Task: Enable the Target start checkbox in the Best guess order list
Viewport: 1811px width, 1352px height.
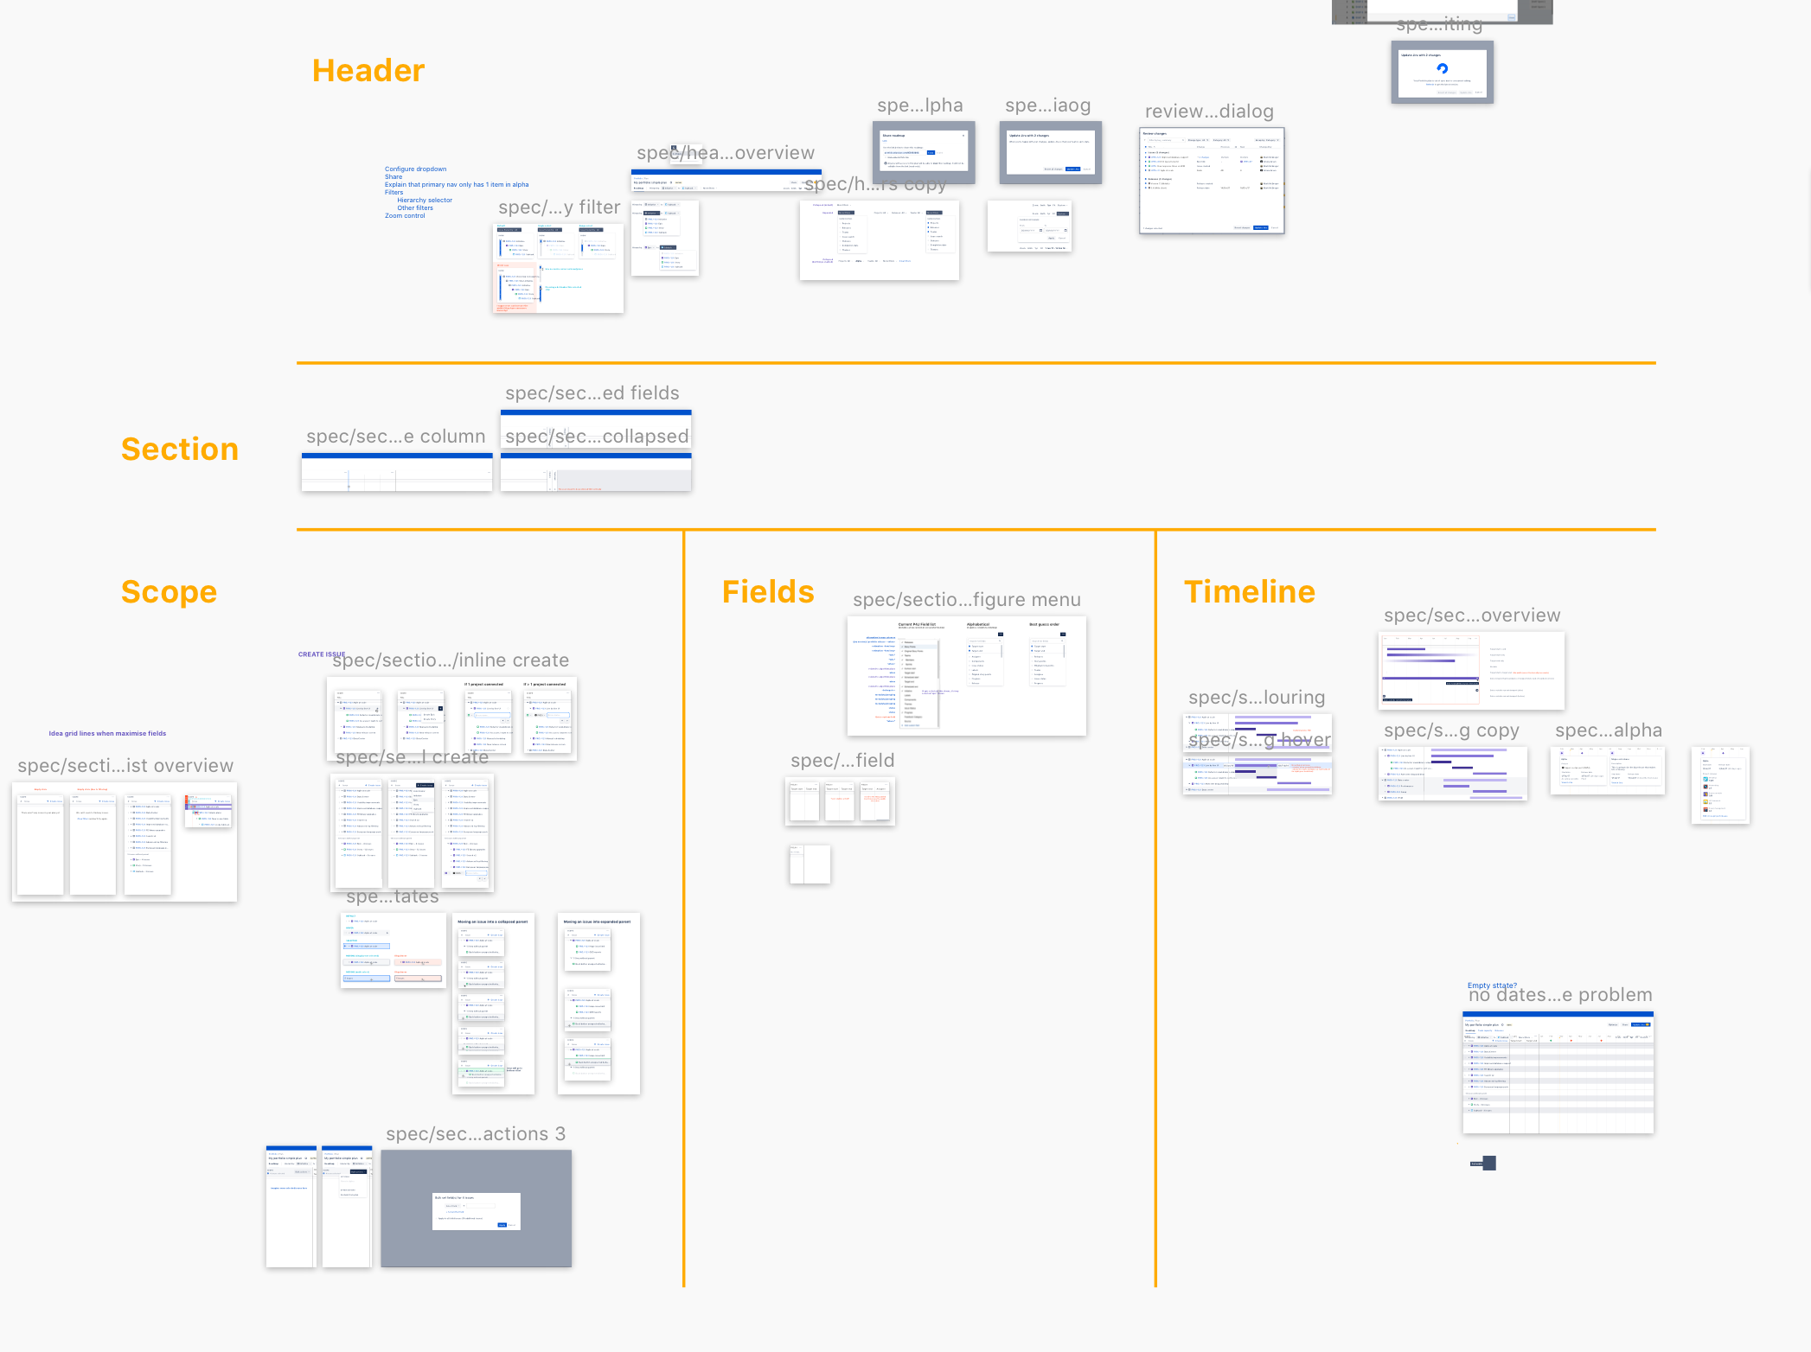Action: (x=1032, y=647)
